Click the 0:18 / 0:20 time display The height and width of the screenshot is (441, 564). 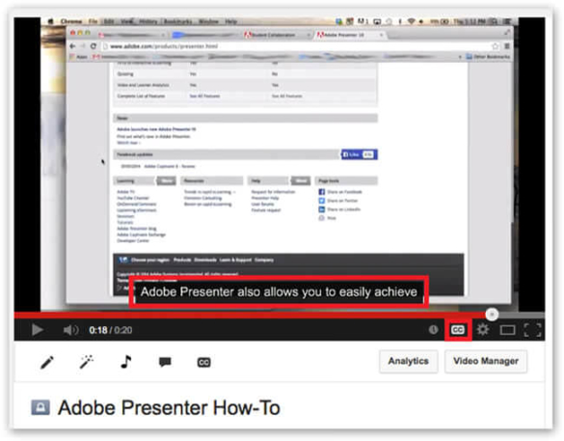pyautogui.click(x=111, y=330)
